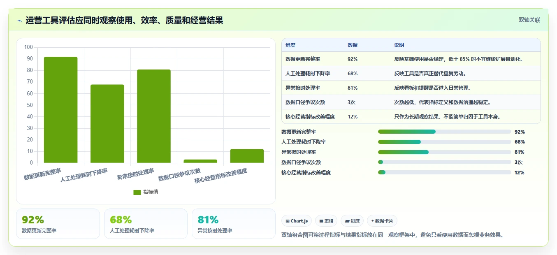Click the 人工处理耗时下降率 x-axis chart label

coord(84,176)
